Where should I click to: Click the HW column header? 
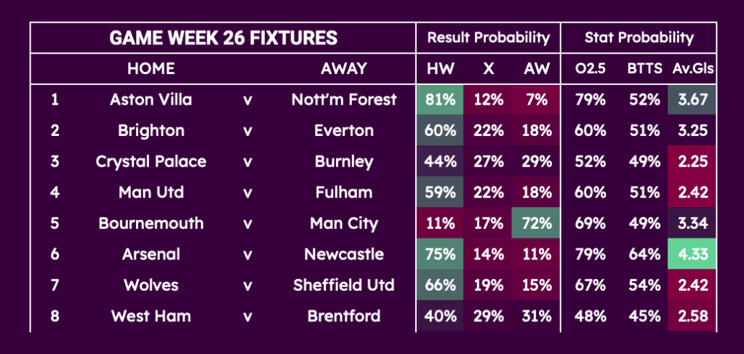point(440,69)
